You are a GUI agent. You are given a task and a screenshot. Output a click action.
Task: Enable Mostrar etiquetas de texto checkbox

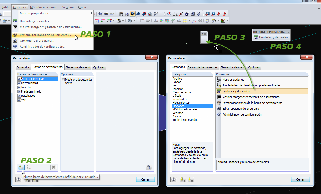tap(63, 80)
